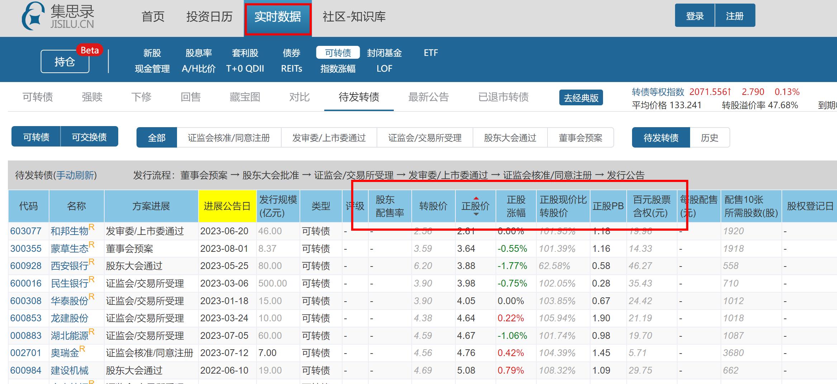
Task: Open the 投资日历 menu
Action: [209, 17]
